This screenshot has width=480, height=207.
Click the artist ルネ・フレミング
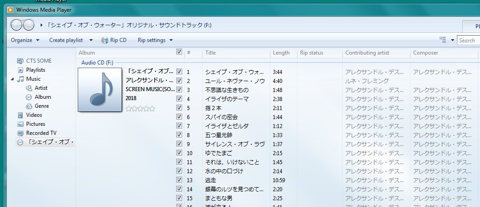tap(367, 81)
